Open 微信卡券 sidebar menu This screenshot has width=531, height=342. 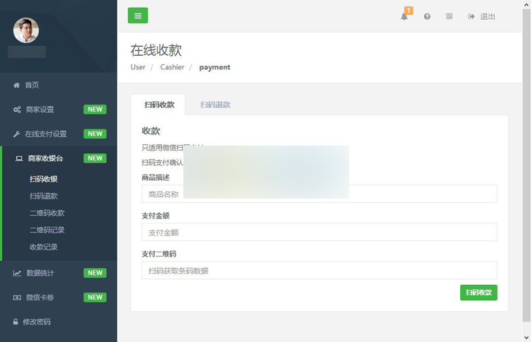40,297
